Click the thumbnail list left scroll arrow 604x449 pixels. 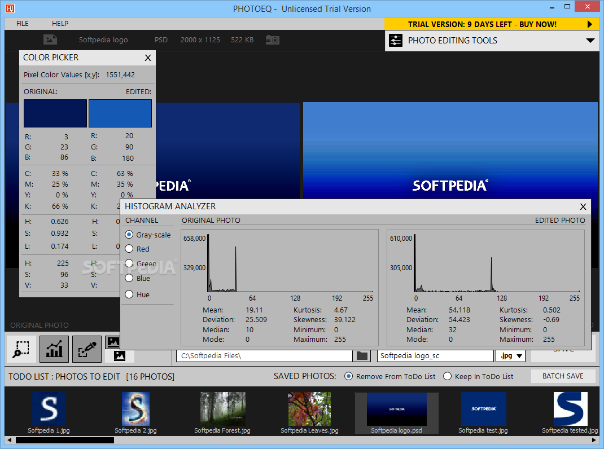point(9,440)
